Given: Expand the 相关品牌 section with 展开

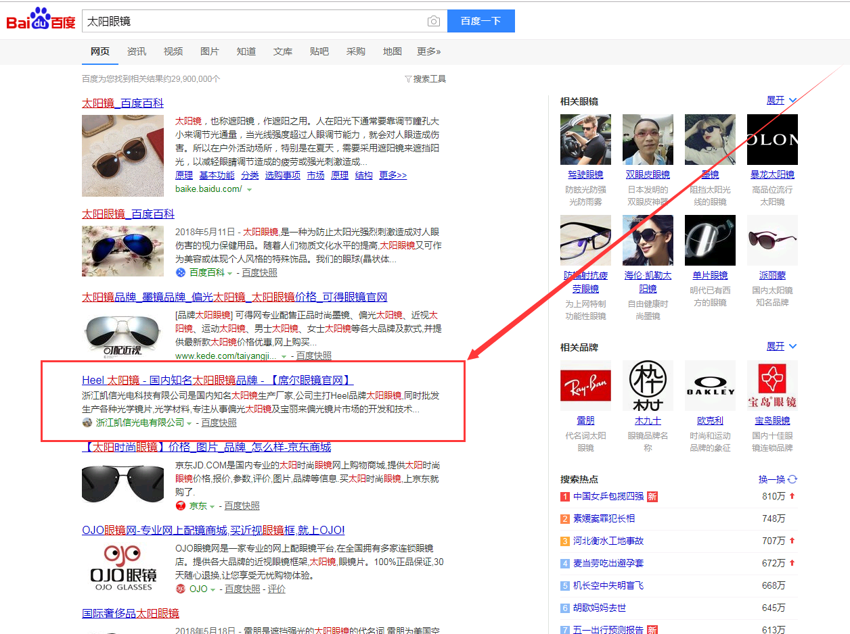Looking at the screenshot, I should point(782,347).
